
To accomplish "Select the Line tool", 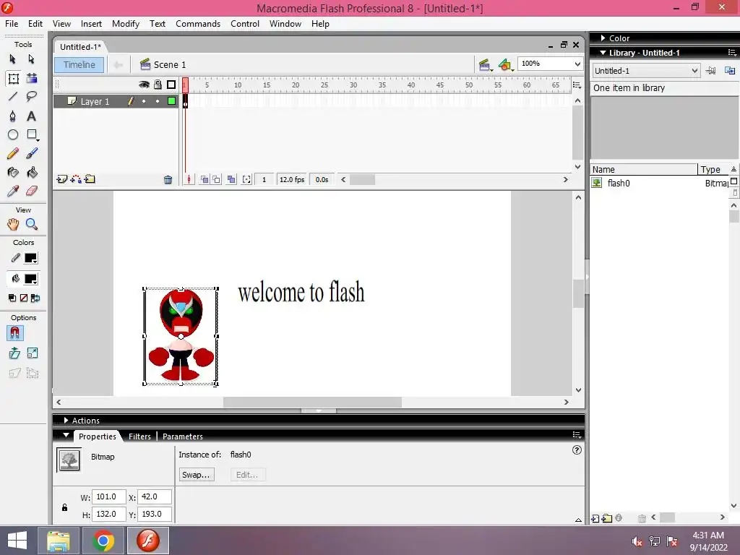I will 13,97.
